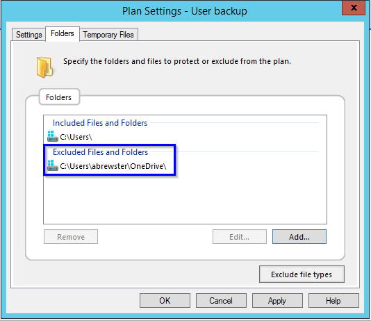Confirm the plan settings with OK

[x=165, y=300]
